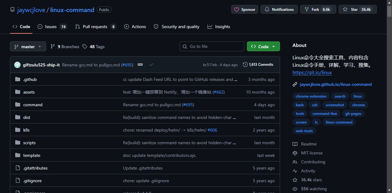Switch to the Issues tab

click(x=52, y=27)
